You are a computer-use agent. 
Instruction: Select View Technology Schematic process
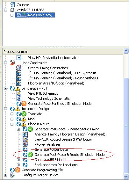(x=49, y=98)
